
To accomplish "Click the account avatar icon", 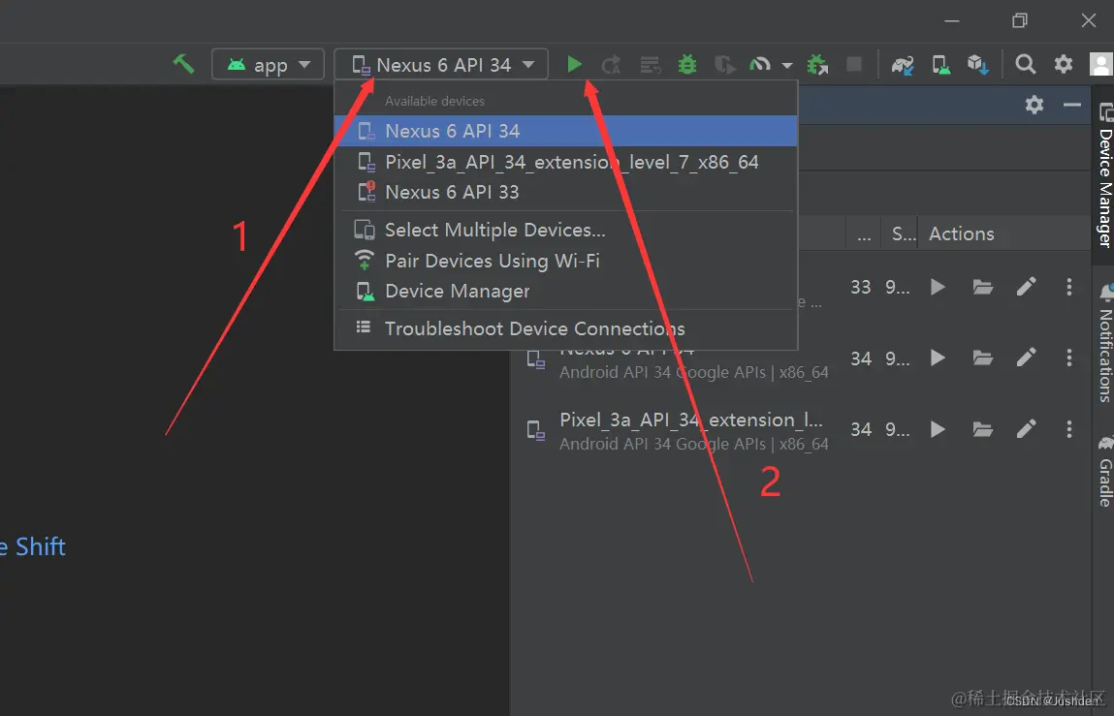I will click(x=1101, y=65).
